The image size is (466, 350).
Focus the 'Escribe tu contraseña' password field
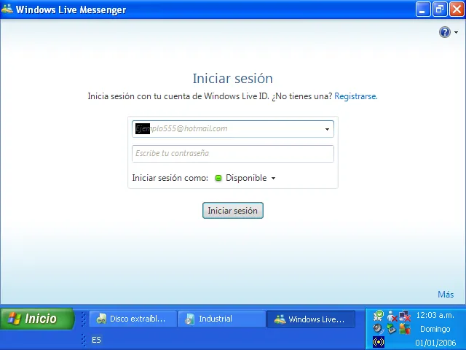(x=233, y=154)
